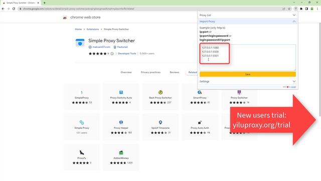
Task: Open the Best Proxy Switcher card
Action: click(160, 97)
